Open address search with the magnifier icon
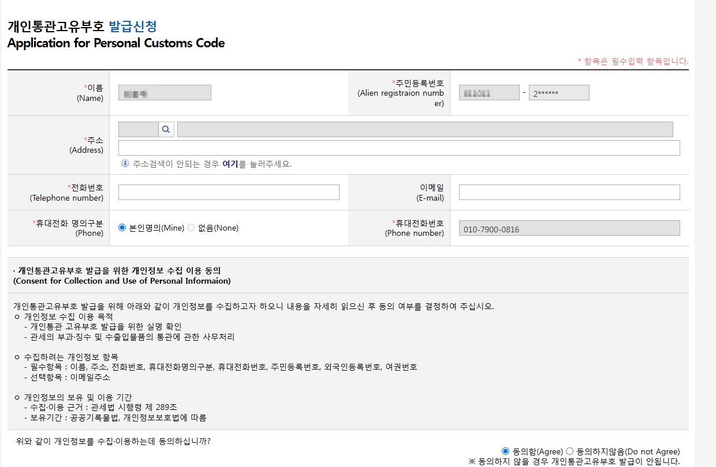 click(166, 129)
